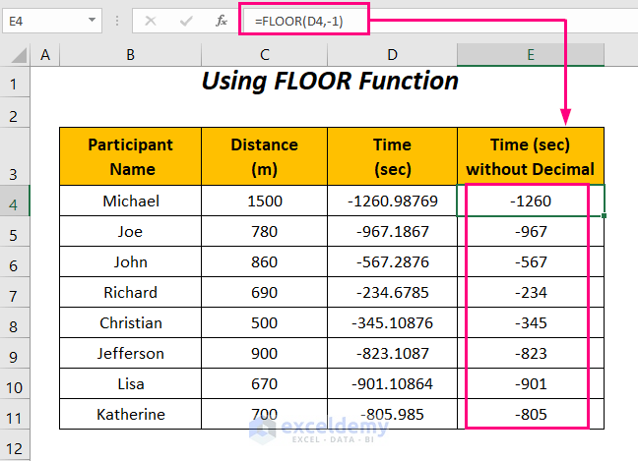Open the Name Box dropdown arrow
This screenshot has height=461, width=638.
click(92, 20)
